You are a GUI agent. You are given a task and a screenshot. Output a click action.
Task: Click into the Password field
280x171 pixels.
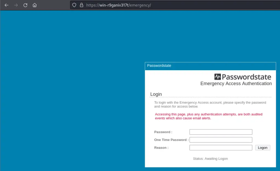221,132
